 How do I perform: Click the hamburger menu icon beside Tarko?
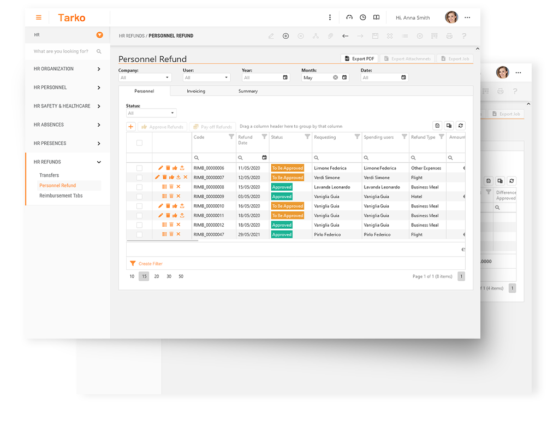pos(39,17)
